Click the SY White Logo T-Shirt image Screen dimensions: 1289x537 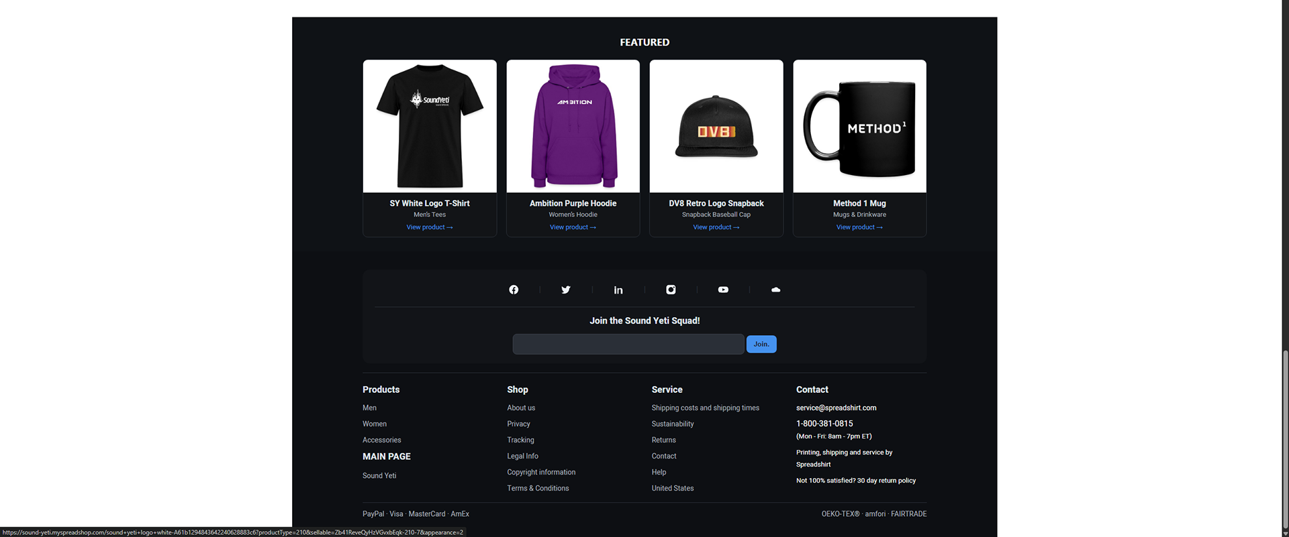[430, 126]
